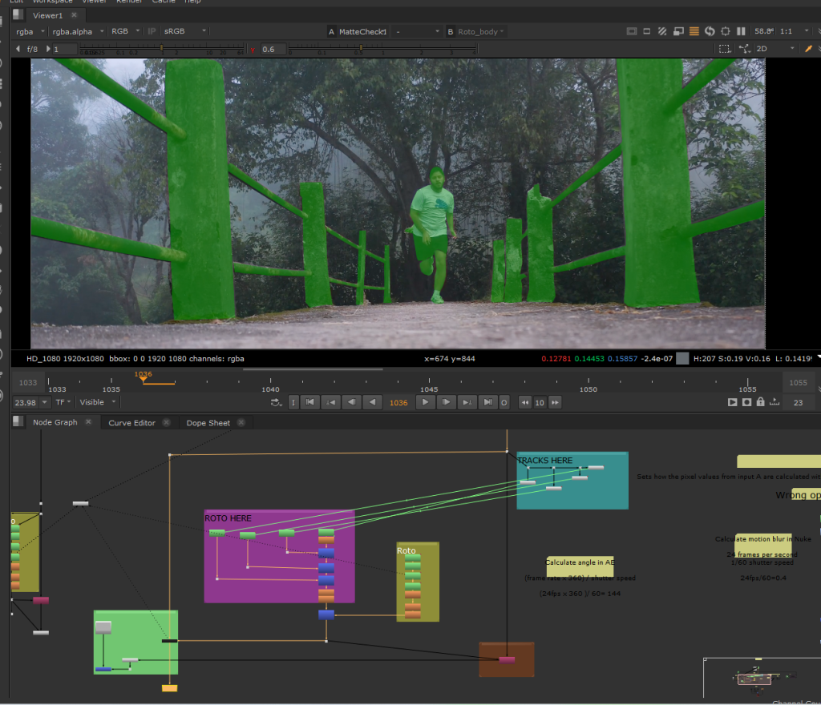821x705 pixels.
Task: Skip forward by 10 frames
Action: click(555, 402)
